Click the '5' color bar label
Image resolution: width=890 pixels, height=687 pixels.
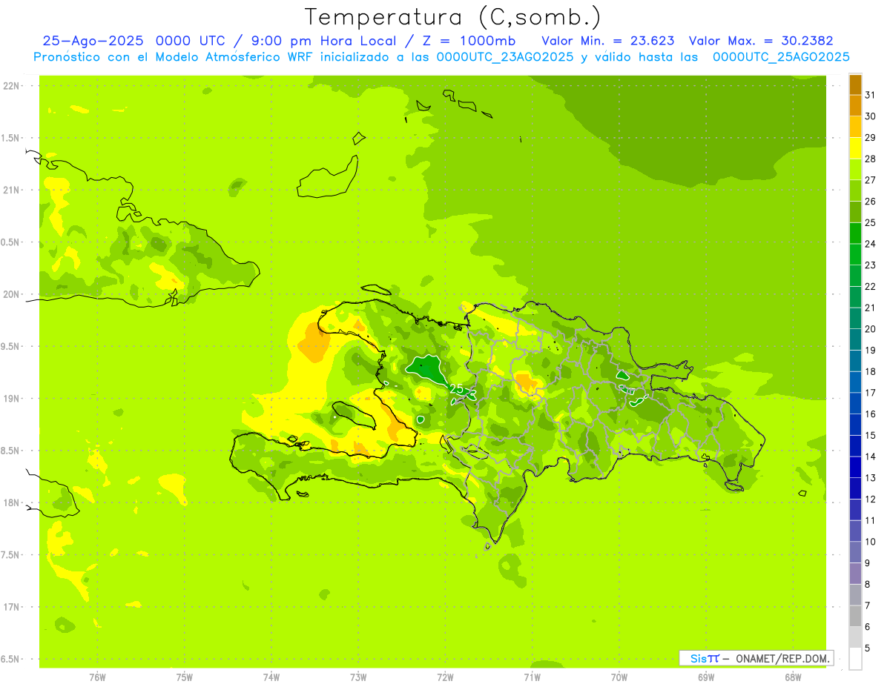click(868, 648)
